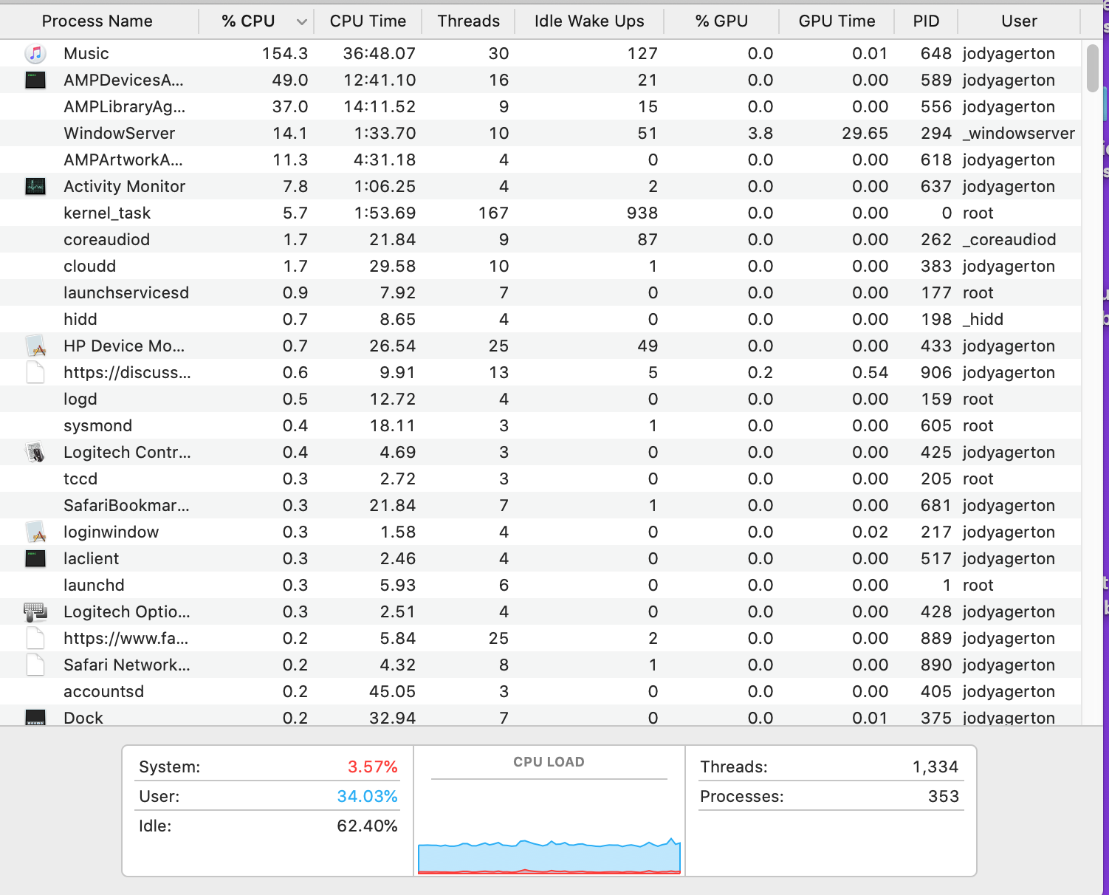Select the launchd process name
Screen dimensions: 1109x895
pos(94,585)
